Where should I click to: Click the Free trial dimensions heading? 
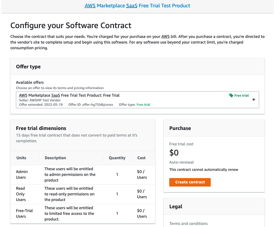click(x=41, y=128)
